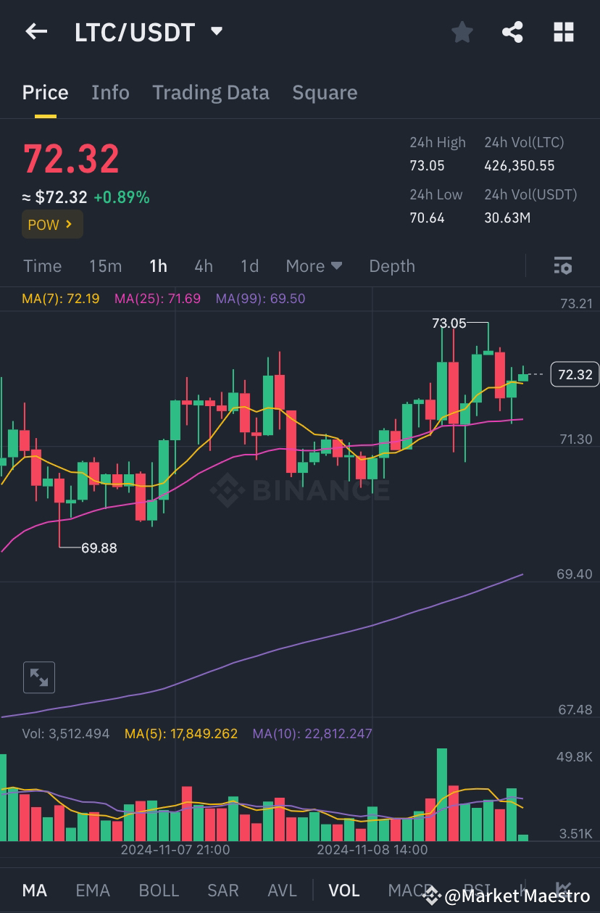600x913 pixels.
Task: Click the 73.05 high price marker on chart
Action: [x=449, y=323]
